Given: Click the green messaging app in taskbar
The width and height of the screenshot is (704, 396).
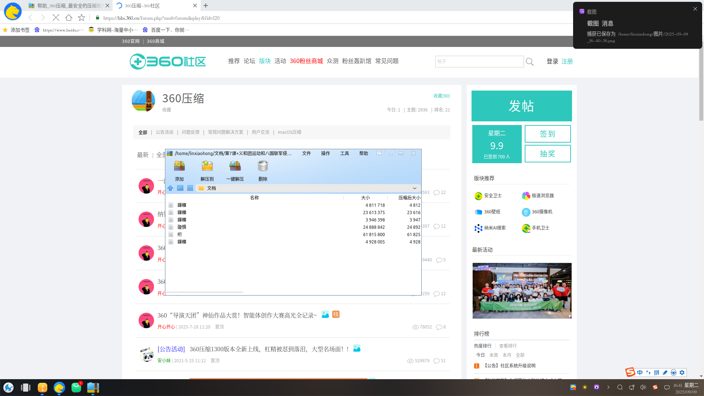Looking at the screenshot, I should click(x=76, y=388).
